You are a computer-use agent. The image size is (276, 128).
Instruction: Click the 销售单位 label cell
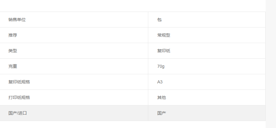[74, 20]
